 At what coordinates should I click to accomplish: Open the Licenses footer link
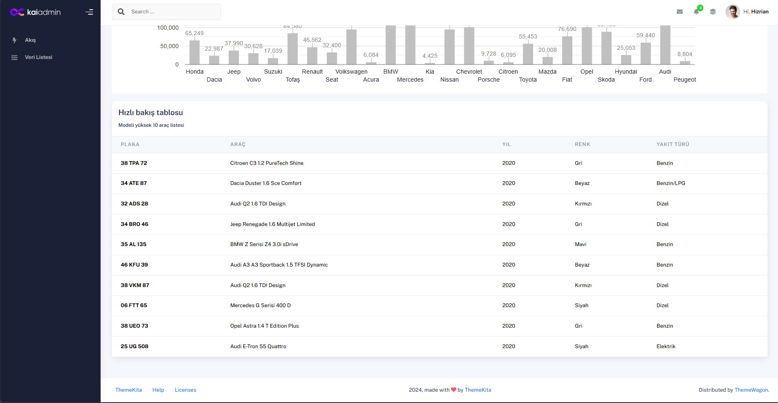pos(185,390)
